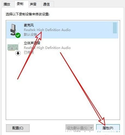Switch to the 声音 tab

(33, 4)
